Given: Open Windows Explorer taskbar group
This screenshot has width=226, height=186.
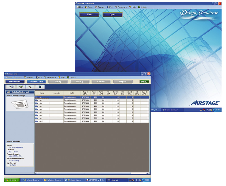Looking at the screenshot, I should click(53, 180).
